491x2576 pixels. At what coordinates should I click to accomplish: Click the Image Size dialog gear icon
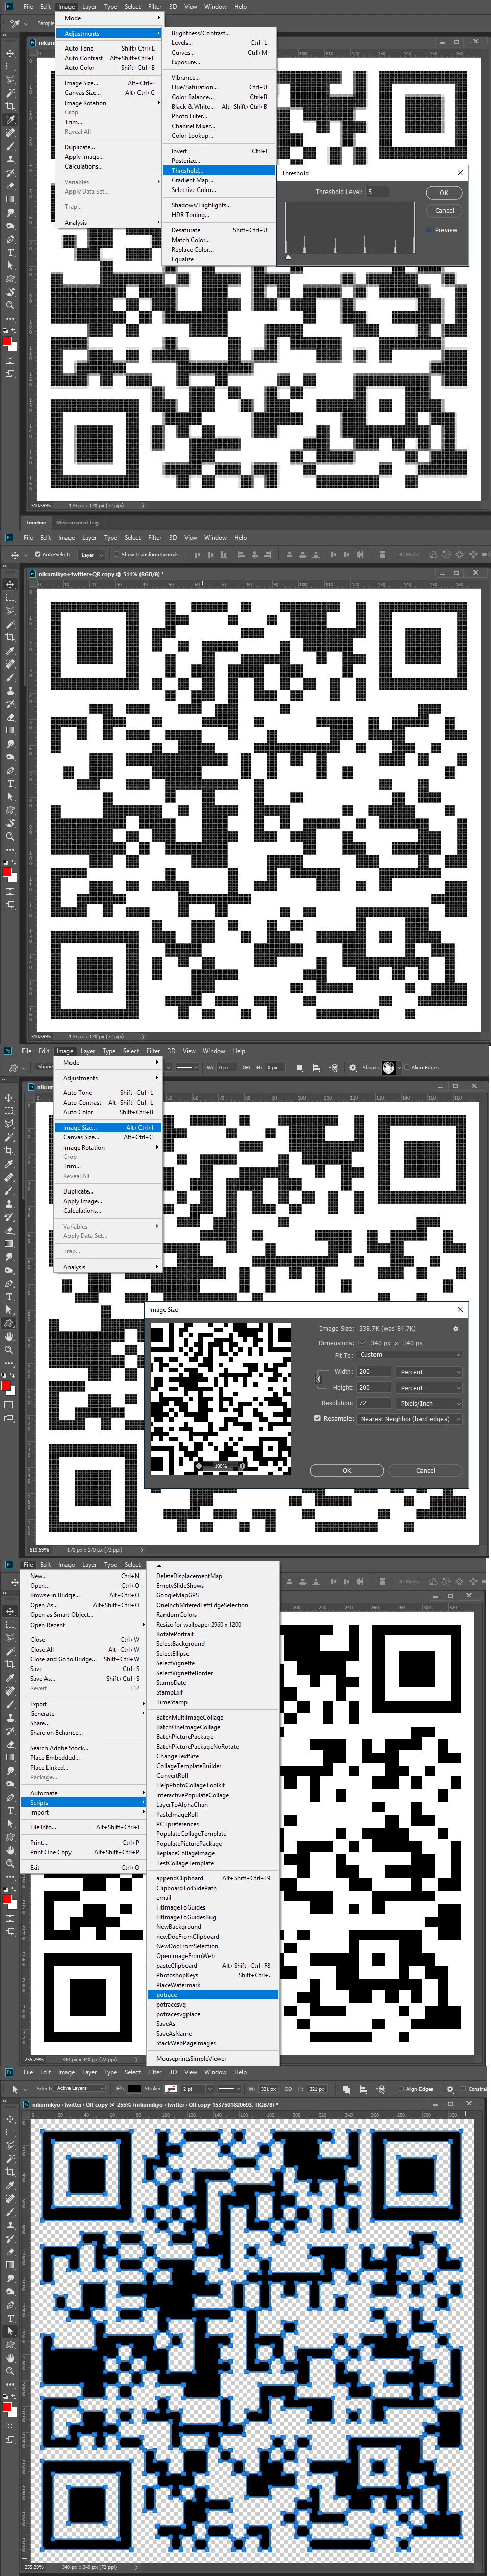456,1329
